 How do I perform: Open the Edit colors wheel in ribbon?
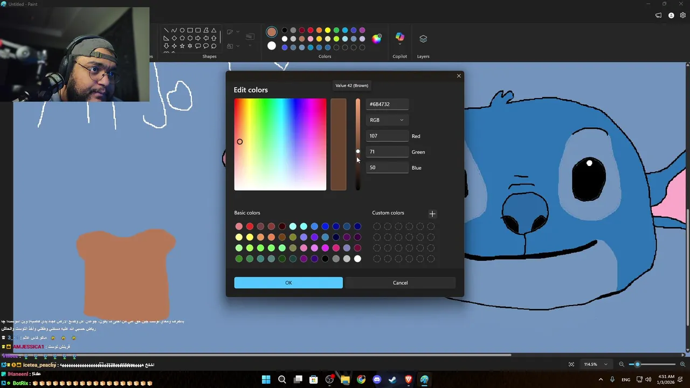[x=376, y=38]
